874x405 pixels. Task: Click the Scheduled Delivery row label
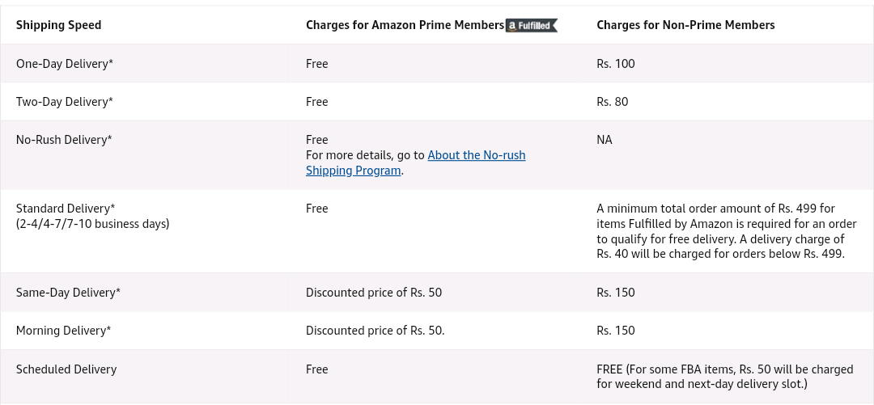(66, 369)
